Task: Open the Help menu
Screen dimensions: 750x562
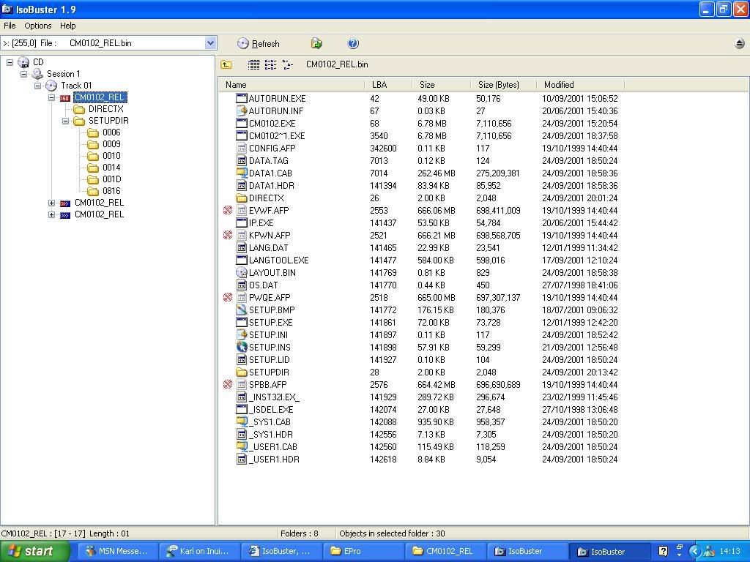Action: pyautogui.click(x=67, y=26)
